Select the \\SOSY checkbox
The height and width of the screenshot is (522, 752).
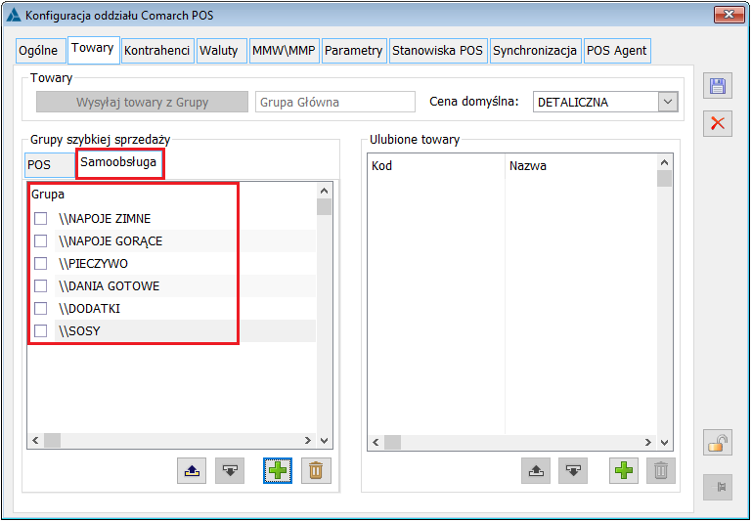41,330
